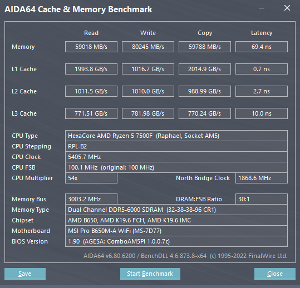Click the North Bridge Clock label
Image resolution: width=300 pixels, height=288 pixels.
203,178
